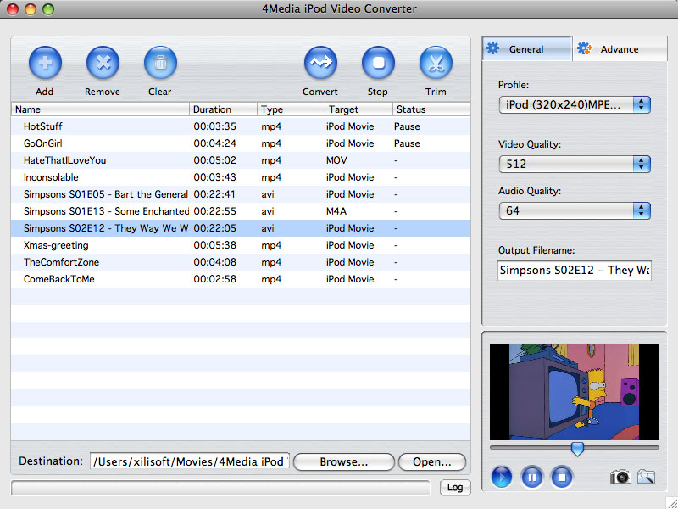
Task: Select the General tab
Action: 526,49
